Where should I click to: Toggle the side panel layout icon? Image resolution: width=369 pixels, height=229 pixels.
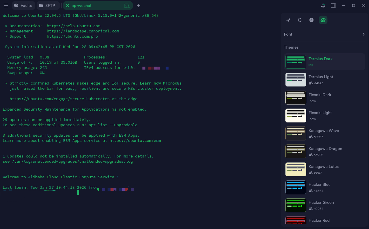333,6
